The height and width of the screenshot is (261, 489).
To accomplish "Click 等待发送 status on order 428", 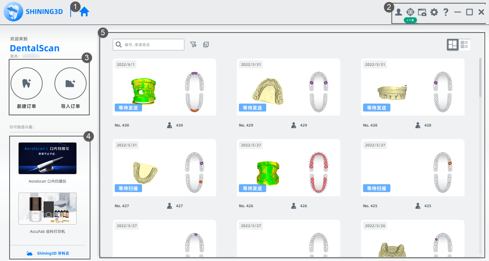I will [x=377, y=108].
